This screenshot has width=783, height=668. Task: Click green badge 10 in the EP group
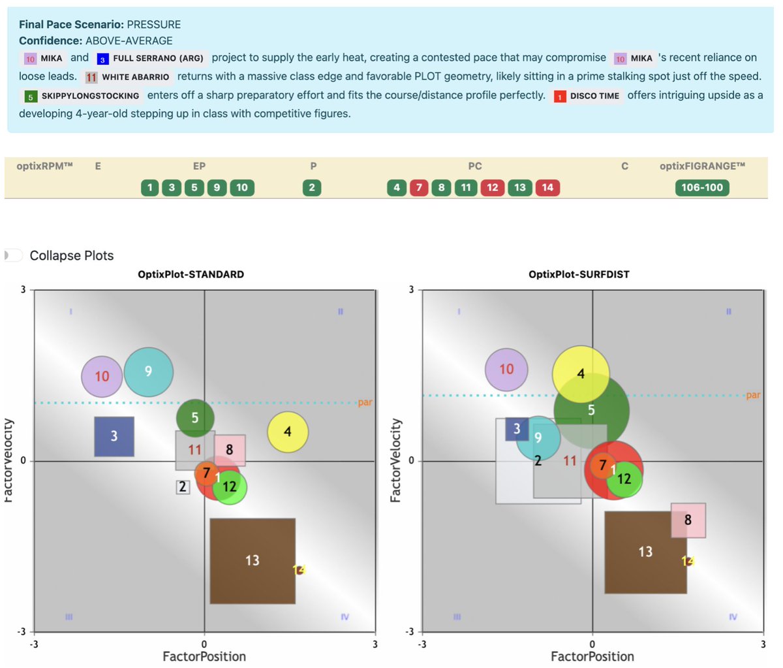242,187
